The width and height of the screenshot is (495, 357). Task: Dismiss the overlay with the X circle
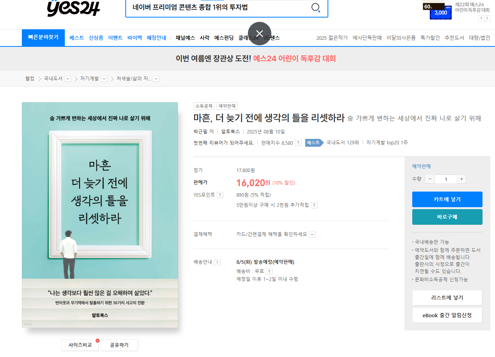tap(259, 34)
